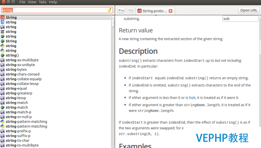The image size is (261, 148).
Task: Click the Vim icon beside string() result
Action: tap(2, 55)
